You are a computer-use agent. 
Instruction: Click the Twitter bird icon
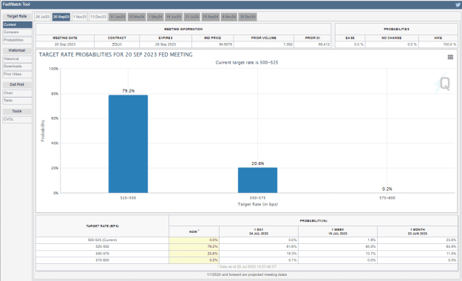click(458, 4)
